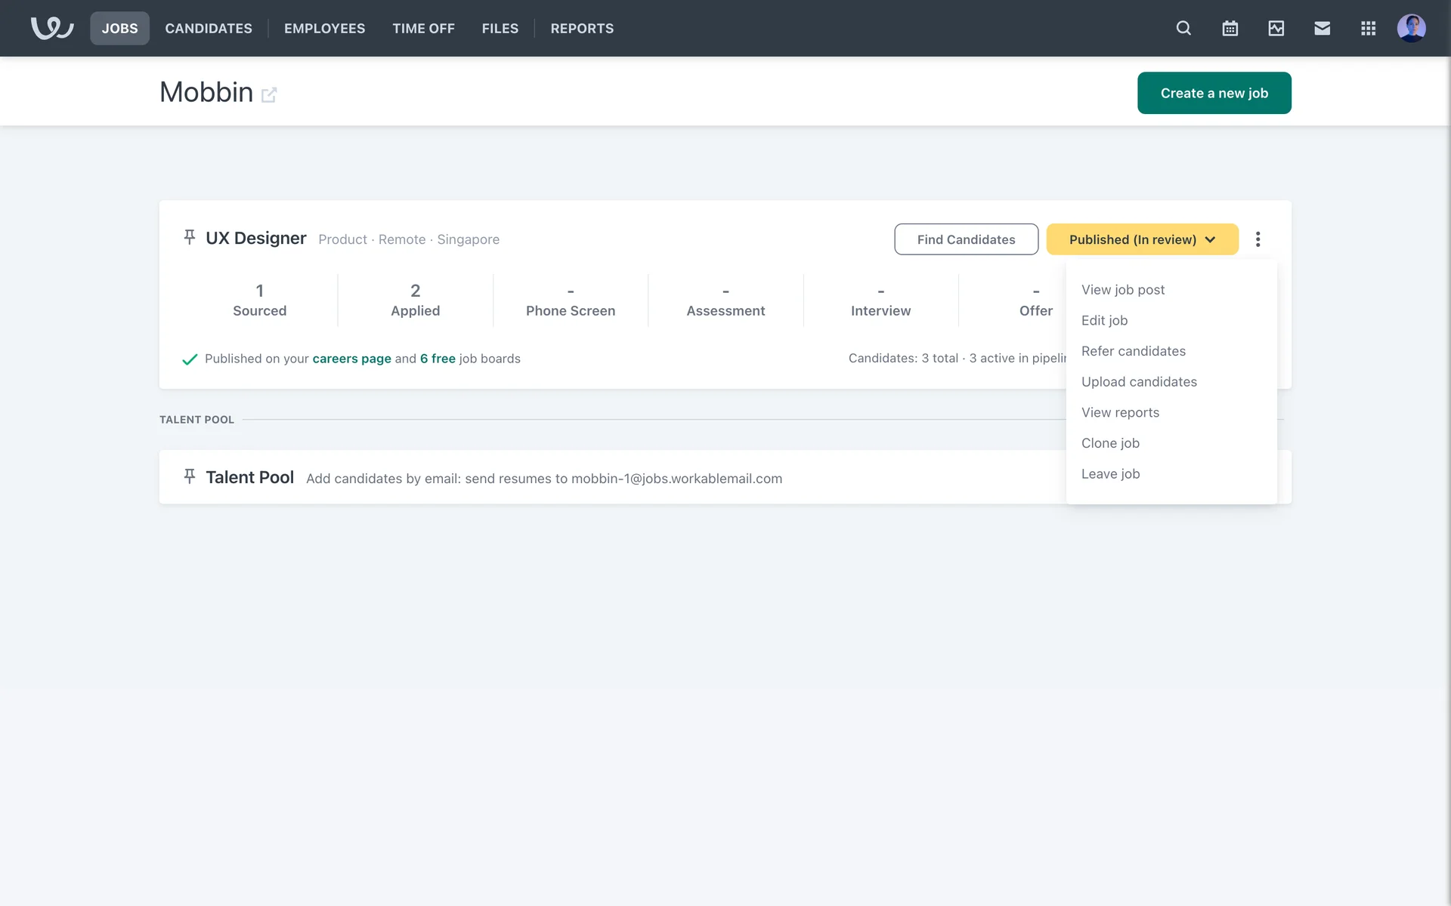1451x906 pixels.
Task: Click the Create a new job button
Action: (x=1214, y=93)
